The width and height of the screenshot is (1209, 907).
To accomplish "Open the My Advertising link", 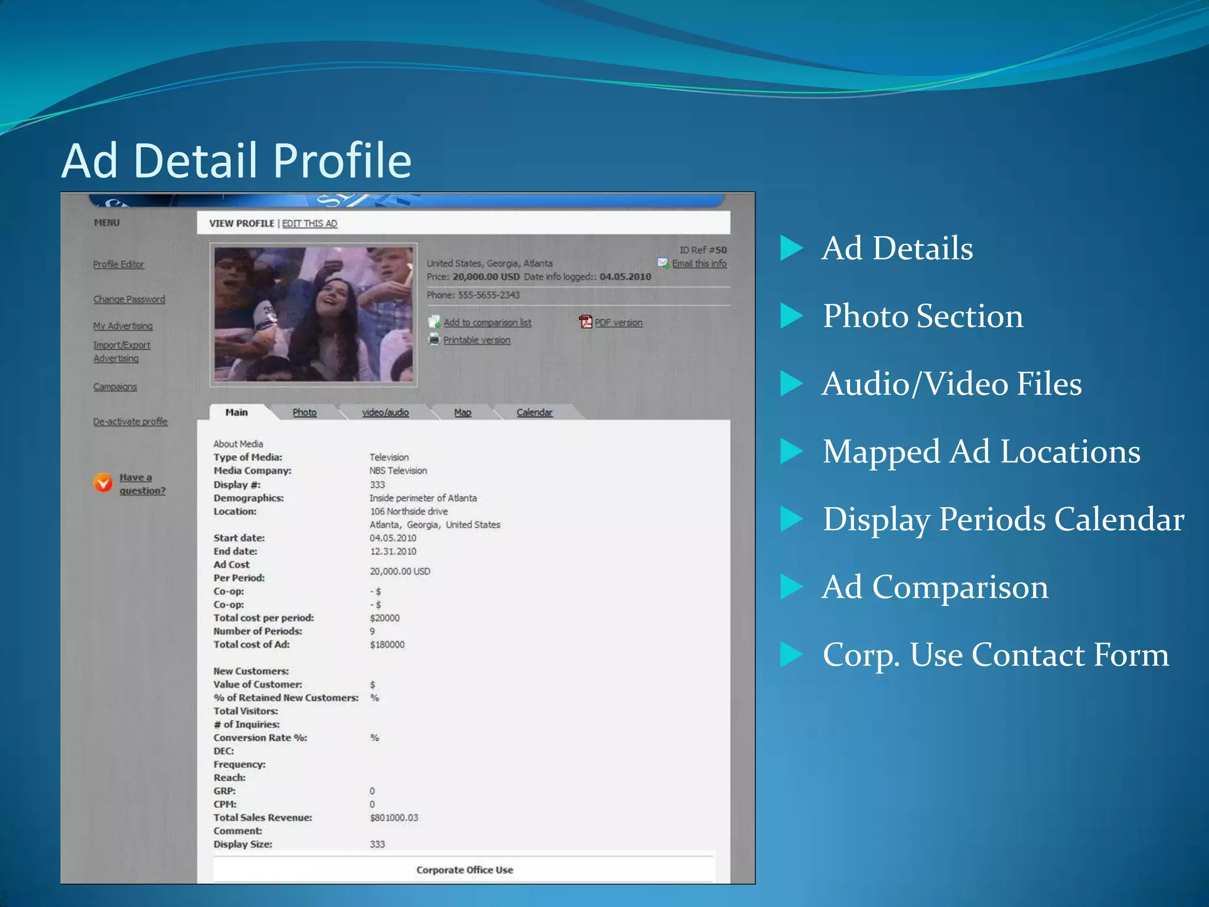I will coord(123,325).
